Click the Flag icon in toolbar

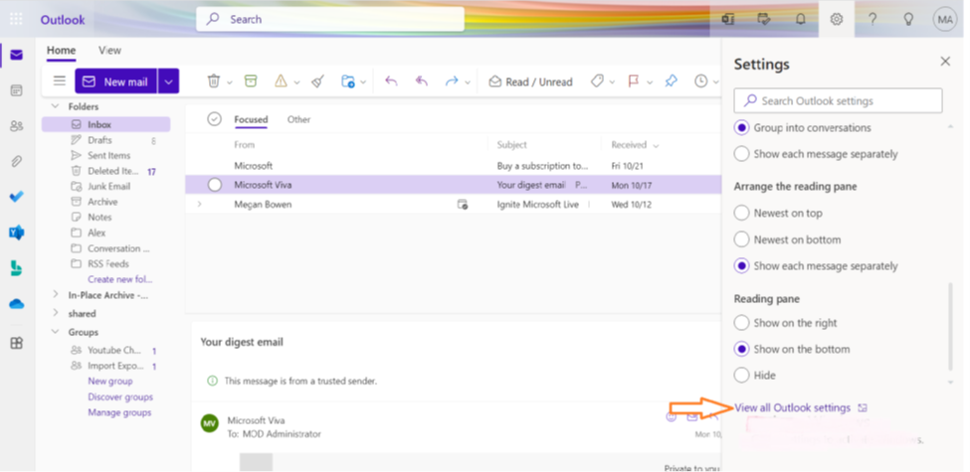coord(634,80)
